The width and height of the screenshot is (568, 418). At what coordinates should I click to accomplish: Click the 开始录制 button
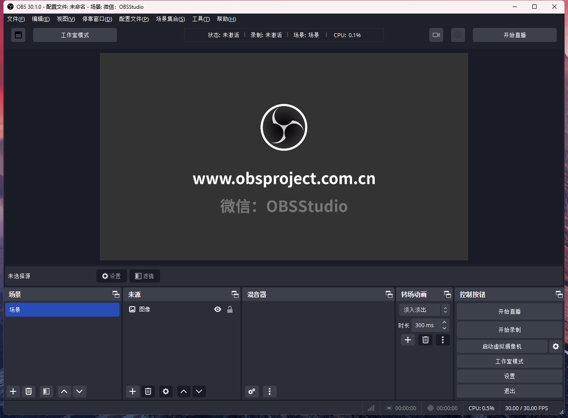pos(510,330)
